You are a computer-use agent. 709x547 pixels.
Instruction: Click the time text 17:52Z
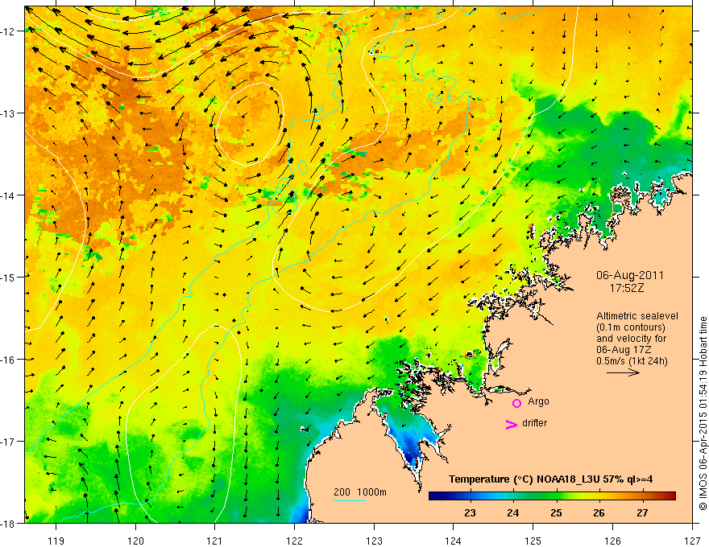click(626, 288)
